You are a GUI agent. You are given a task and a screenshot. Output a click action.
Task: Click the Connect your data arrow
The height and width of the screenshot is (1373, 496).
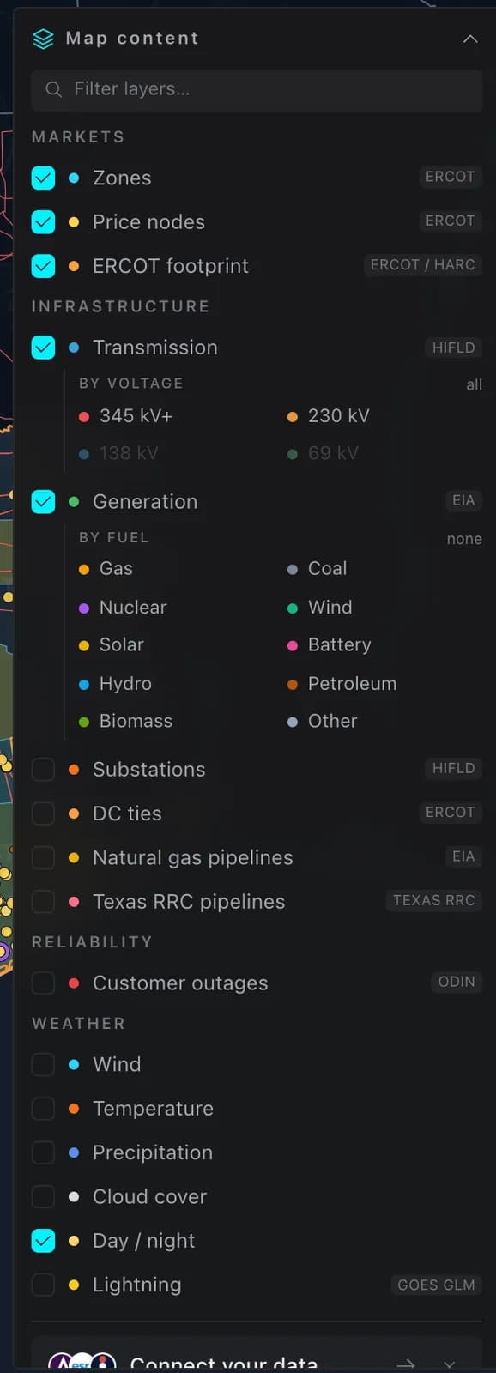406,1364
